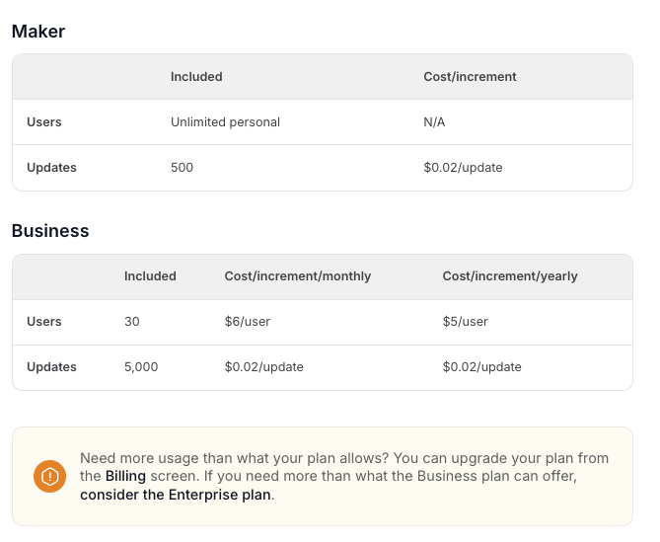The width and height of the screenshot is (660, 542).
Task: Select the Cost/increment/yearly column header
Action: pos(510,276)
